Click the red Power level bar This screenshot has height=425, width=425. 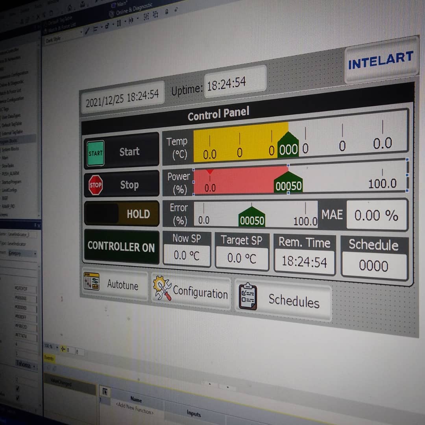click(240, 180)
